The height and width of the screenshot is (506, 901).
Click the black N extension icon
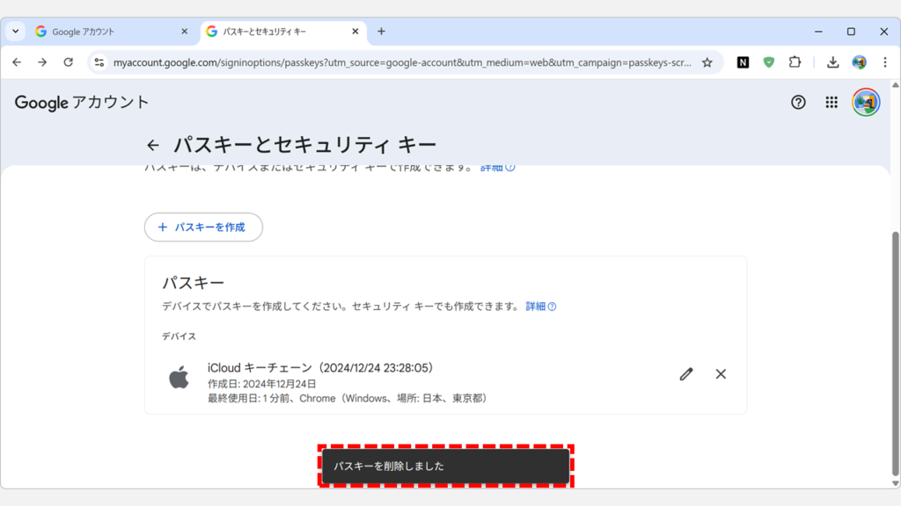744,62
